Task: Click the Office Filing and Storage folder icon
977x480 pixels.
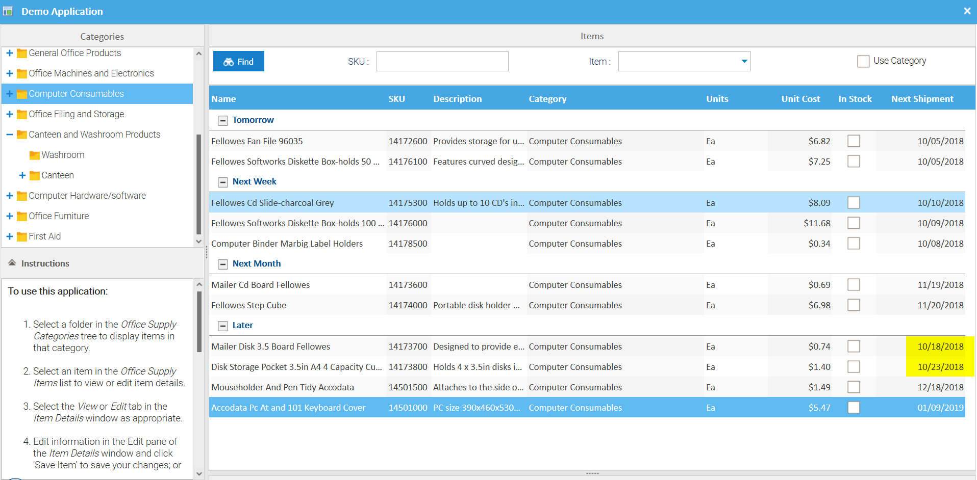Action: (22, 115)
